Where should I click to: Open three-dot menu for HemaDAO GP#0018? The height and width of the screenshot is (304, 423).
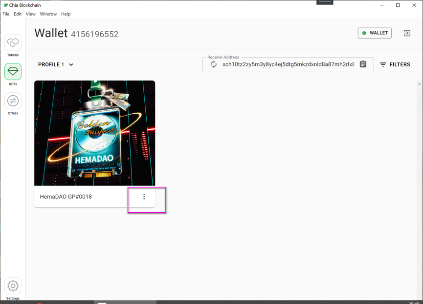pyautogui.click(x=144, y=197)
